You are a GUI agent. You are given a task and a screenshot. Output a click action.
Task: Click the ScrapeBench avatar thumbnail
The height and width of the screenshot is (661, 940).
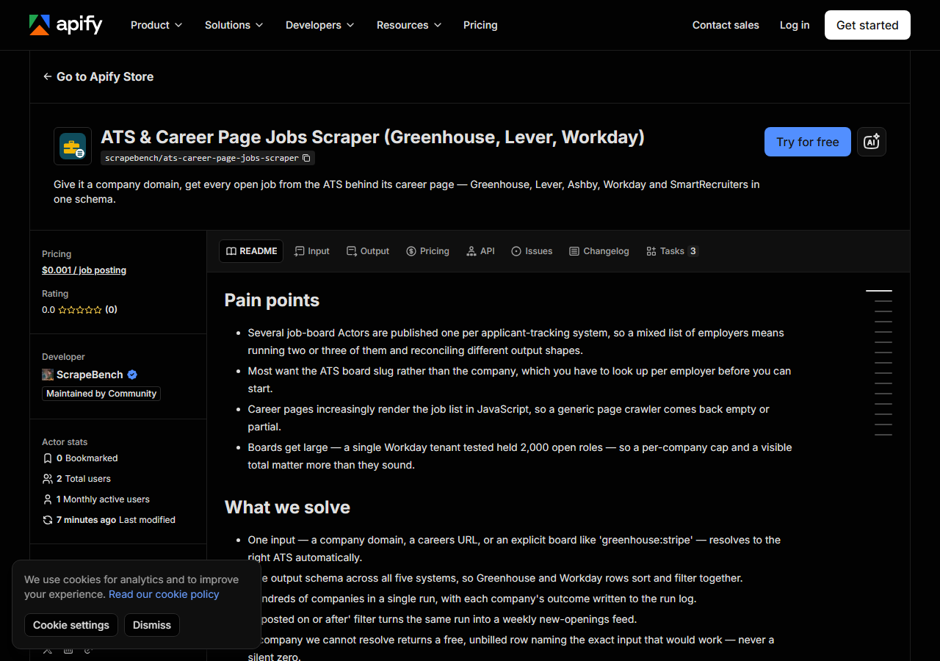48,375
